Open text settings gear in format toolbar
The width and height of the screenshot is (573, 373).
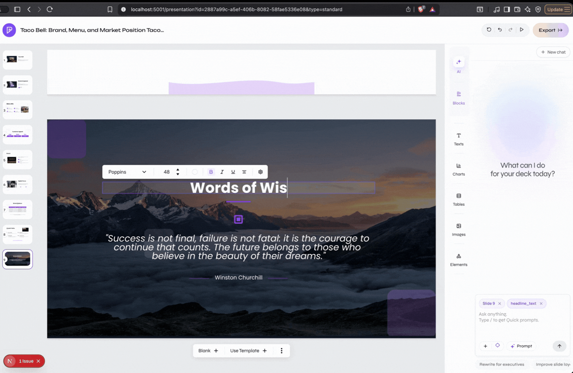click(x=260, y=172)
